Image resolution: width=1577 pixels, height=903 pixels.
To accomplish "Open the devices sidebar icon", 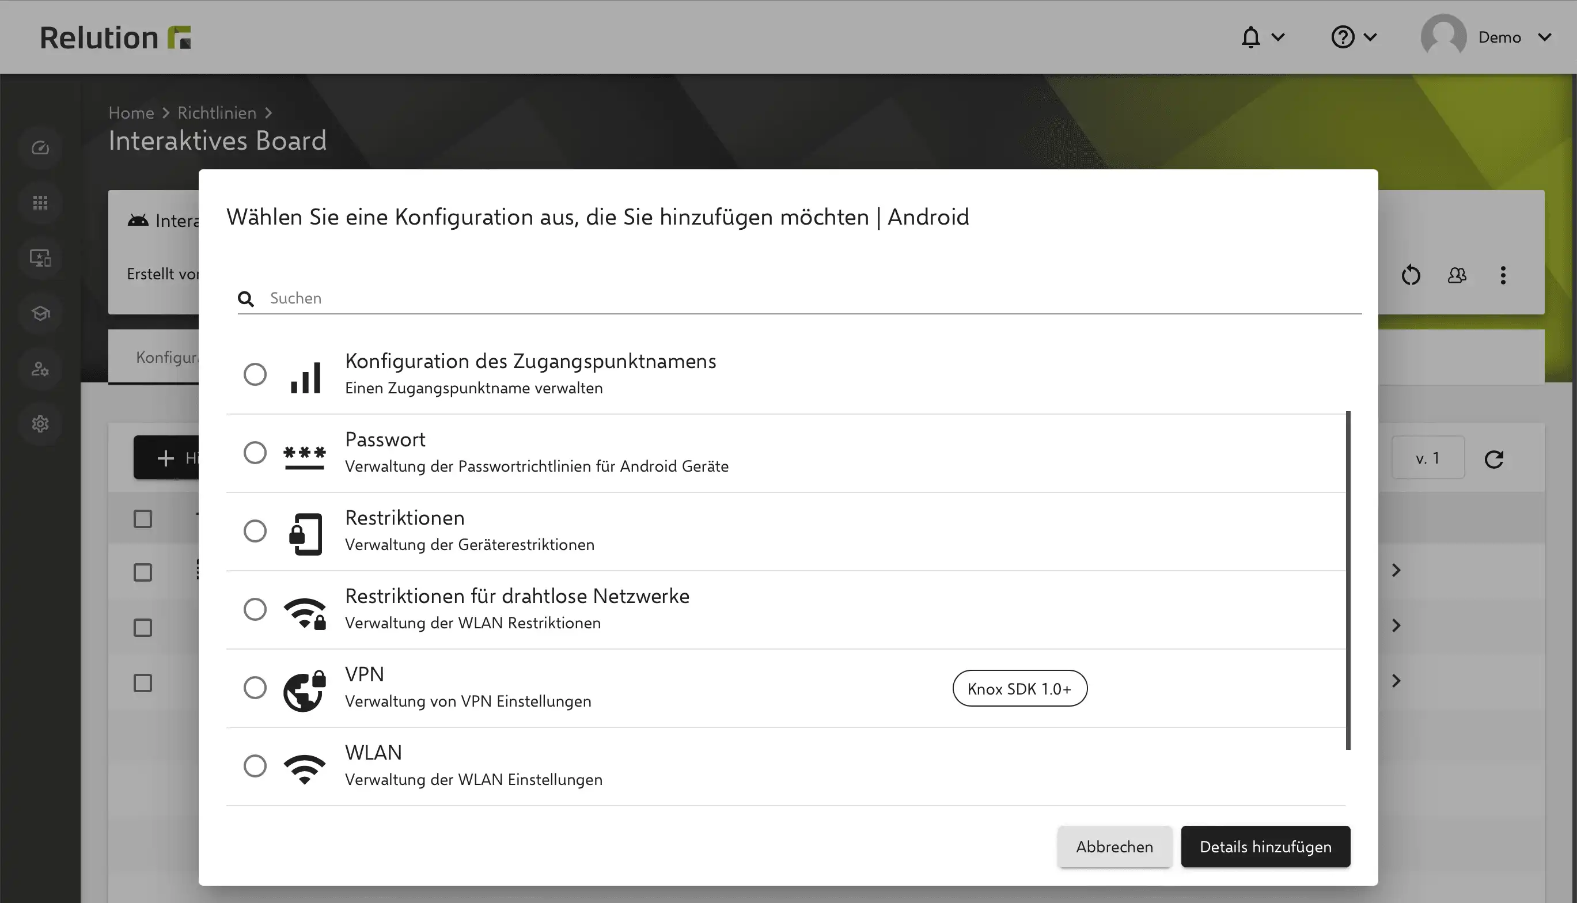I will tap(40, 258).
